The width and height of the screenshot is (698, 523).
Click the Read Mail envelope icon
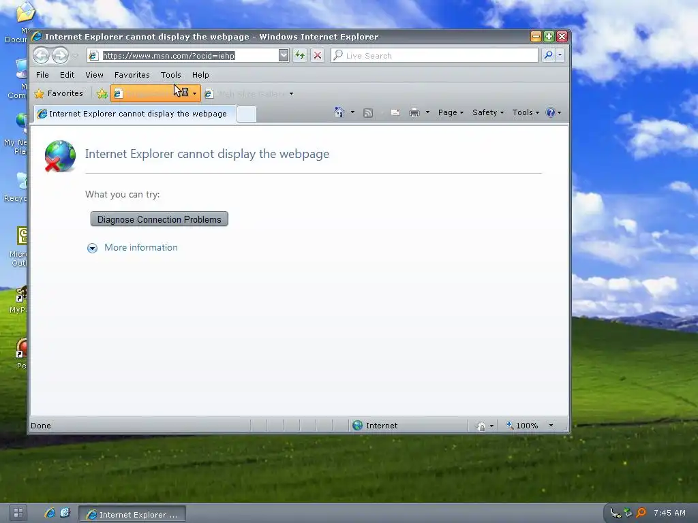tap(395, 113)
